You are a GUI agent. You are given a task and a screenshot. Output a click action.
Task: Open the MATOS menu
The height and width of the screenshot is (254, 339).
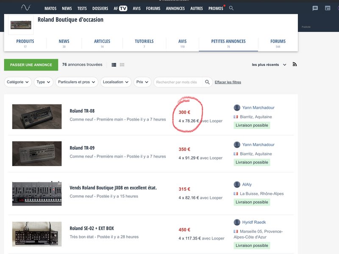point(50,8)
